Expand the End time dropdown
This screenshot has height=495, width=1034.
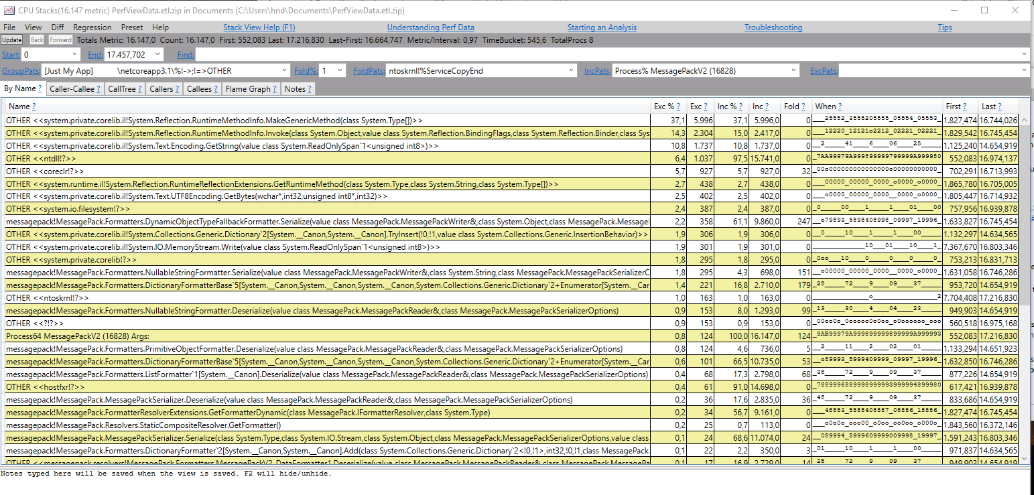pyautogui.click(x=158, y=54)
